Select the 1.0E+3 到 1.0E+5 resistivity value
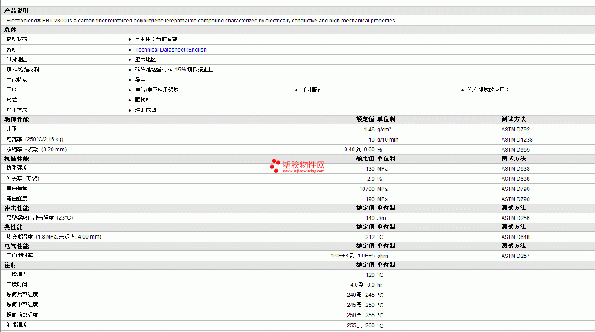Screen dimensions: 595x332 coord(353,256)
